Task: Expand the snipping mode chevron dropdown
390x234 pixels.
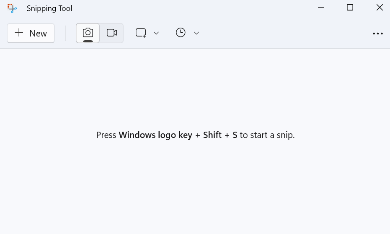Action: [156, 33]
